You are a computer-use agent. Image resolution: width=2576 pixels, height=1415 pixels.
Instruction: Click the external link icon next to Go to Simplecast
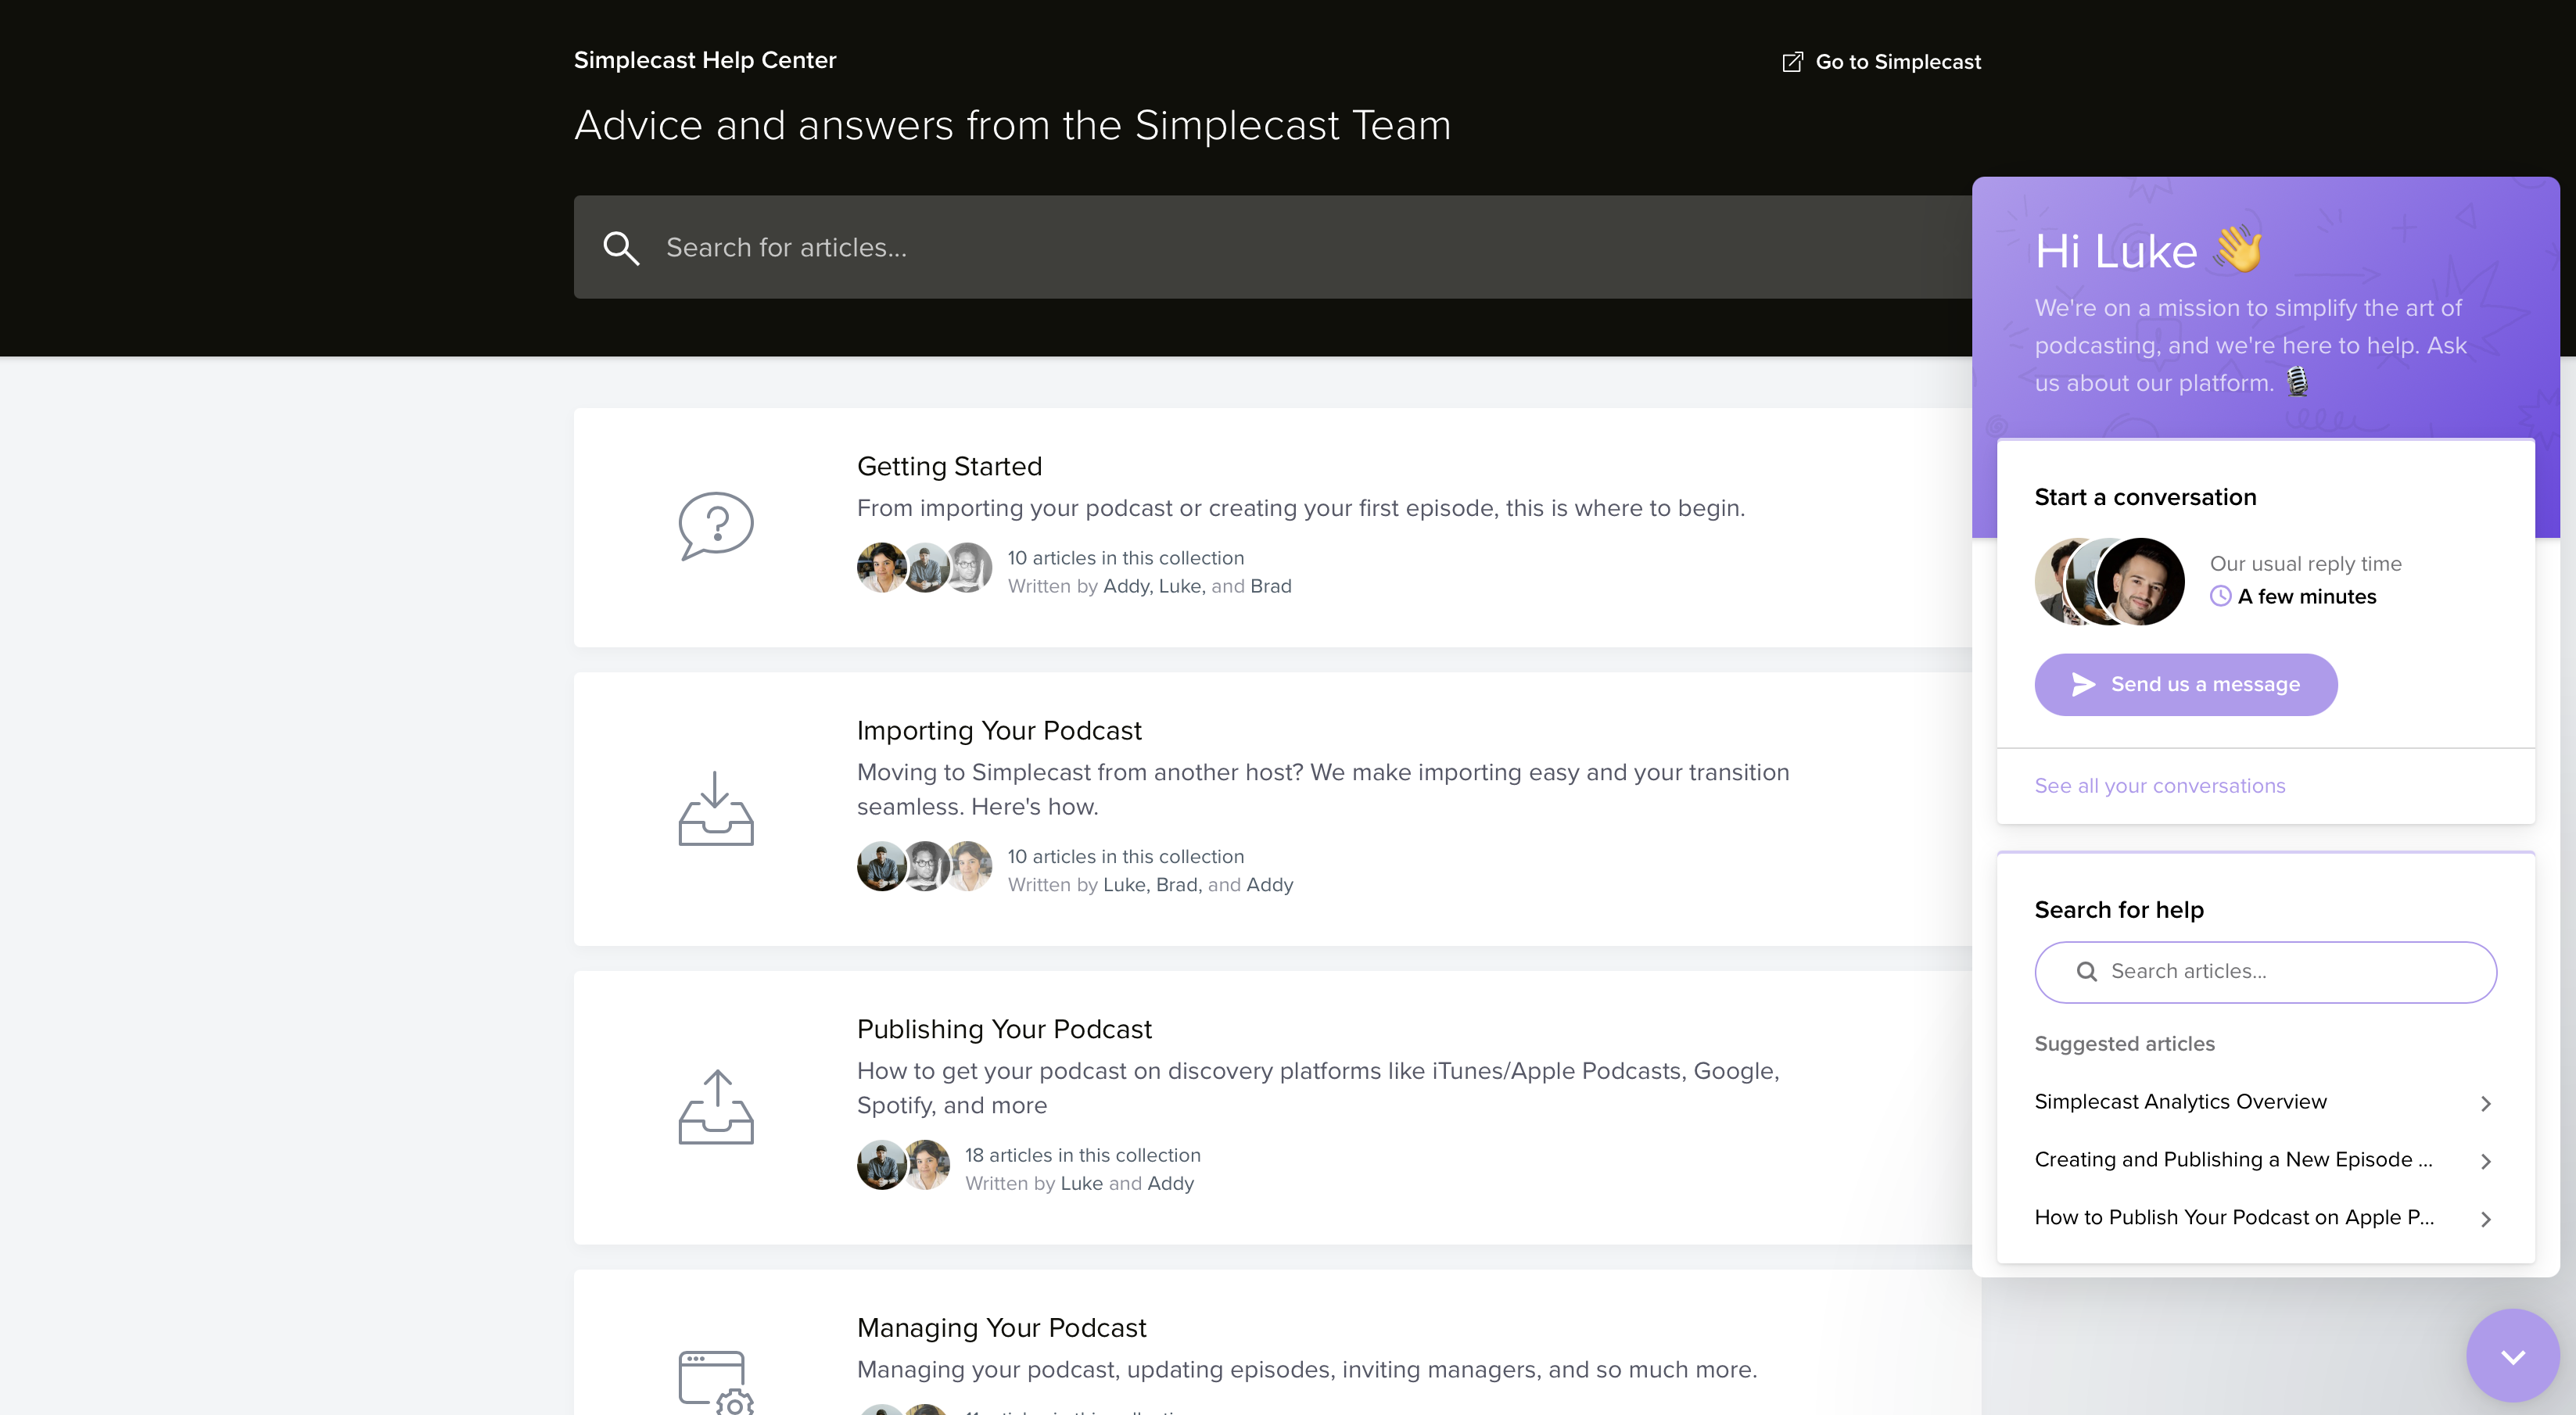pos(1792,61)
